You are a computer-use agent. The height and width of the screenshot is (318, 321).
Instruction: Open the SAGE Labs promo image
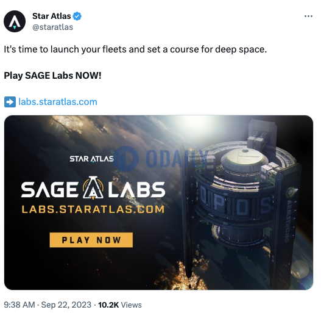[x=158, y=203]
